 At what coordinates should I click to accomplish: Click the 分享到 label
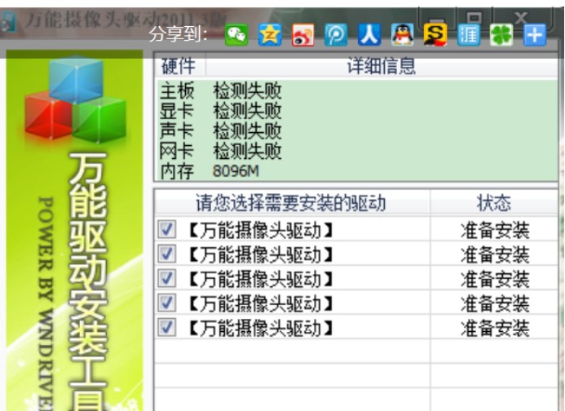pos(179,34)
